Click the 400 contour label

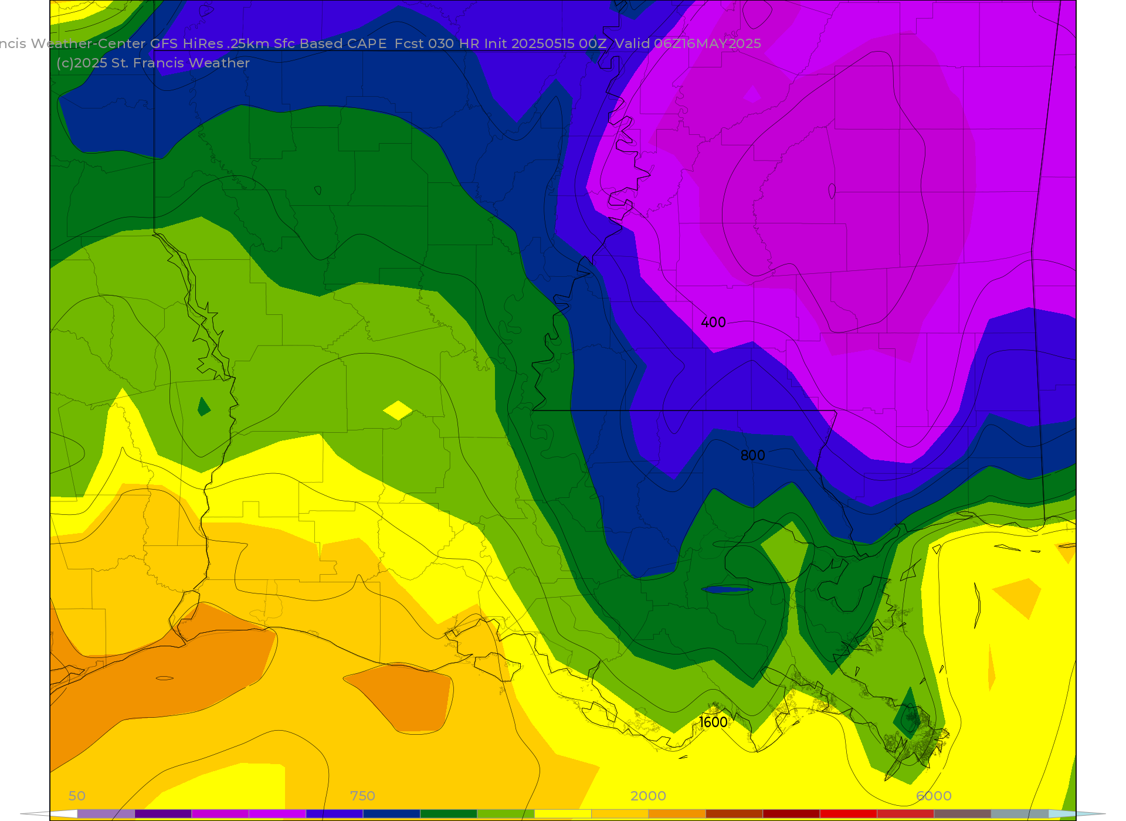(x=713, y=322)
